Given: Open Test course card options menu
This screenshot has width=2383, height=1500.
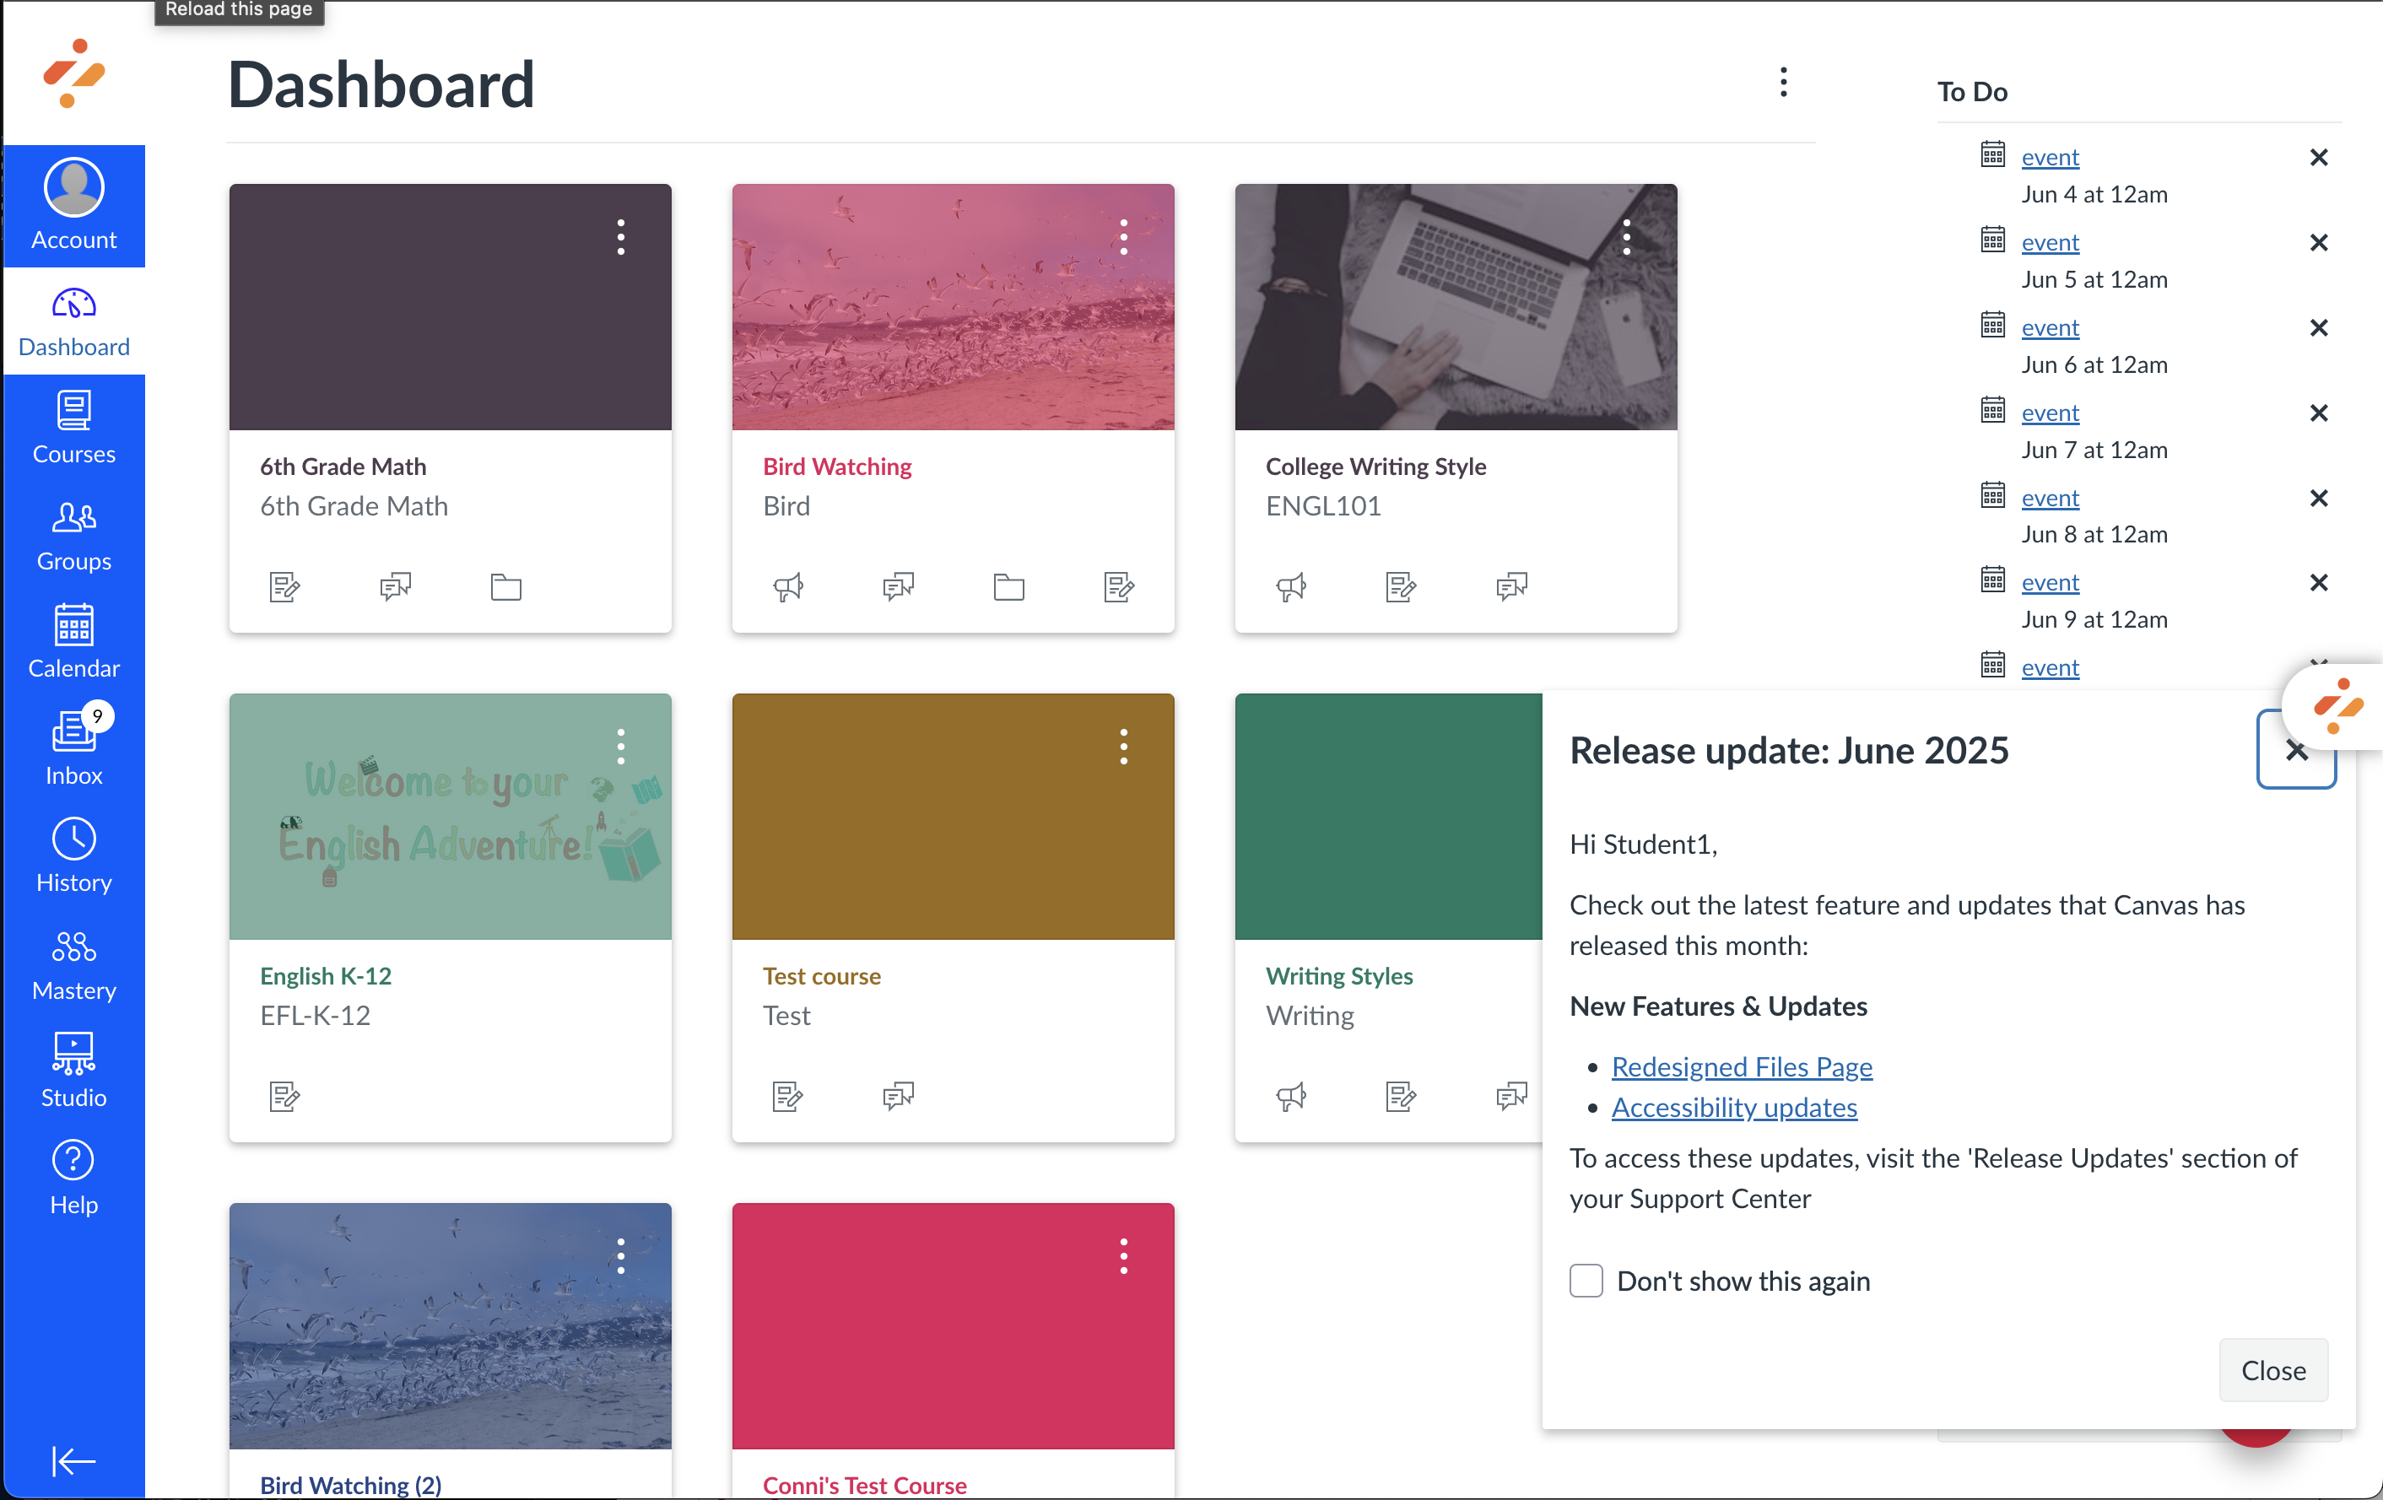Looking at the screenshot, I should [x=1123, y=747].
